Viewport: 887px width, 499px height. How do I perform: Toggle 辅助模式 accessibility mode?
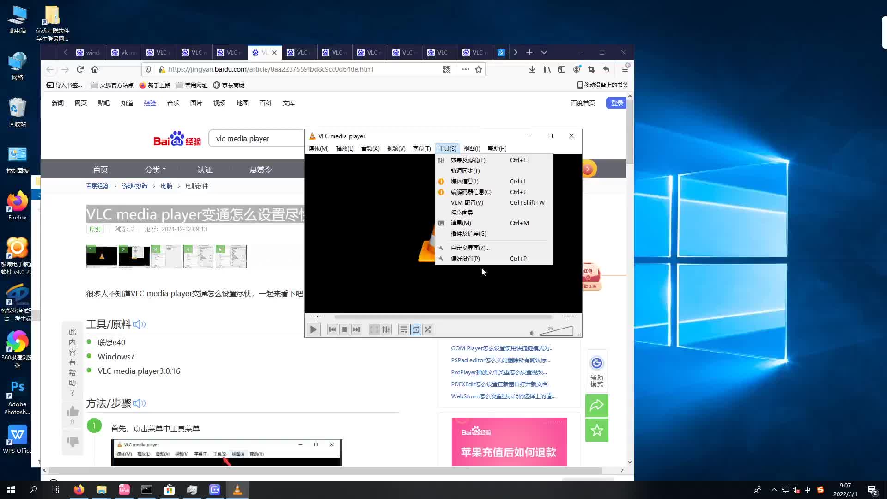(597, 371)
